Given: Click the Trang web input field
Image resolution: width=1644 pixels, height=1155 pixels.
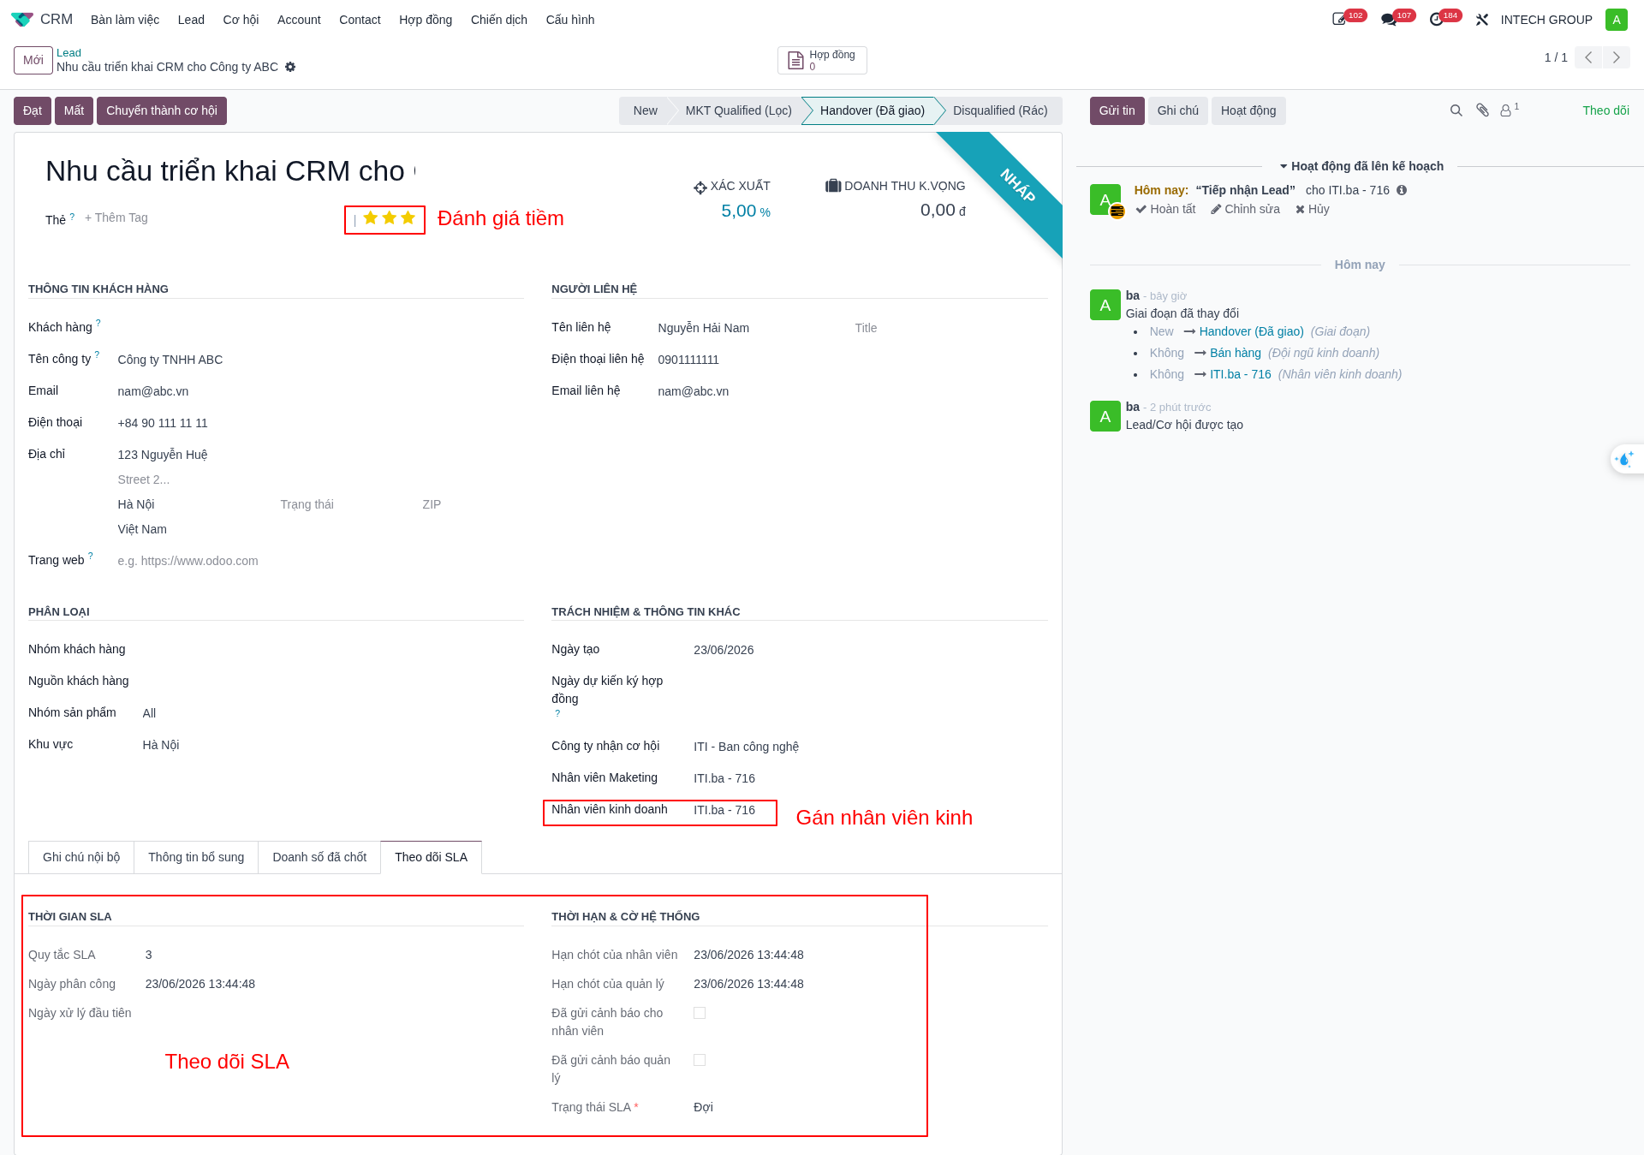Looking at the screenshot, I should point(319,561).
